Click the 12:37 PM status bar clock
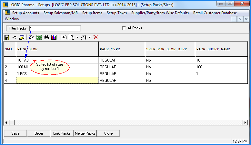The image size is (251, 145). pos(240,141)
